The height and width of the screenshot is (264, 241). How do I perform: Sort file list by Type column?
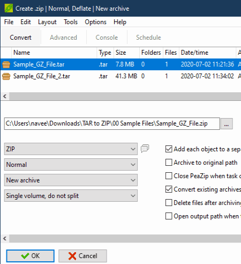105,53
